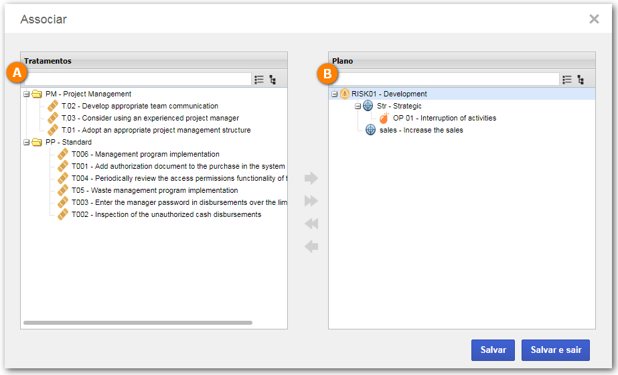Select OP 01 - Interruption of activities
This screenshot has width=618, height=375.
(x=444, y=118)
